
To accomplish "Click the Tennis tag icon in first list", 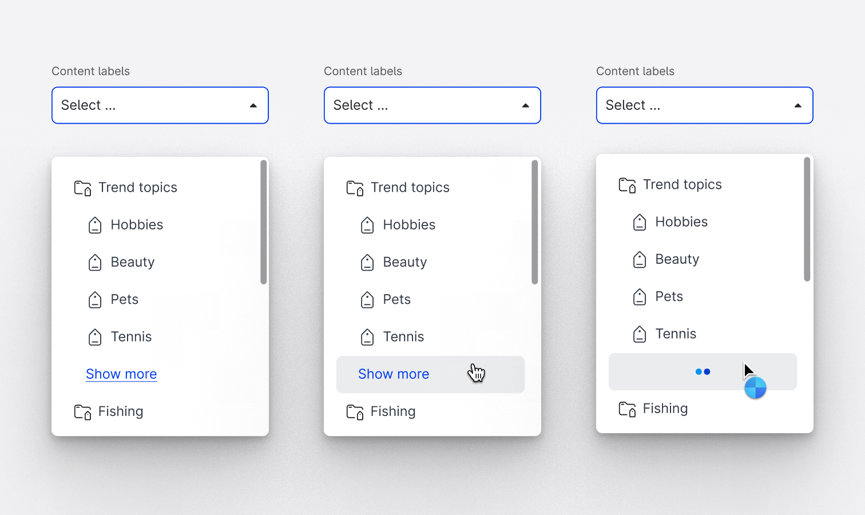I will coord(95,337).
